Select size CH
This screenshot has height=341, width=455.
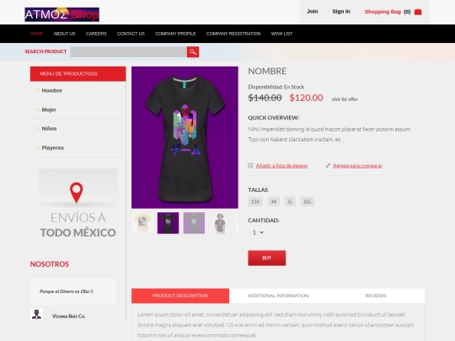[x=255, y=201]
